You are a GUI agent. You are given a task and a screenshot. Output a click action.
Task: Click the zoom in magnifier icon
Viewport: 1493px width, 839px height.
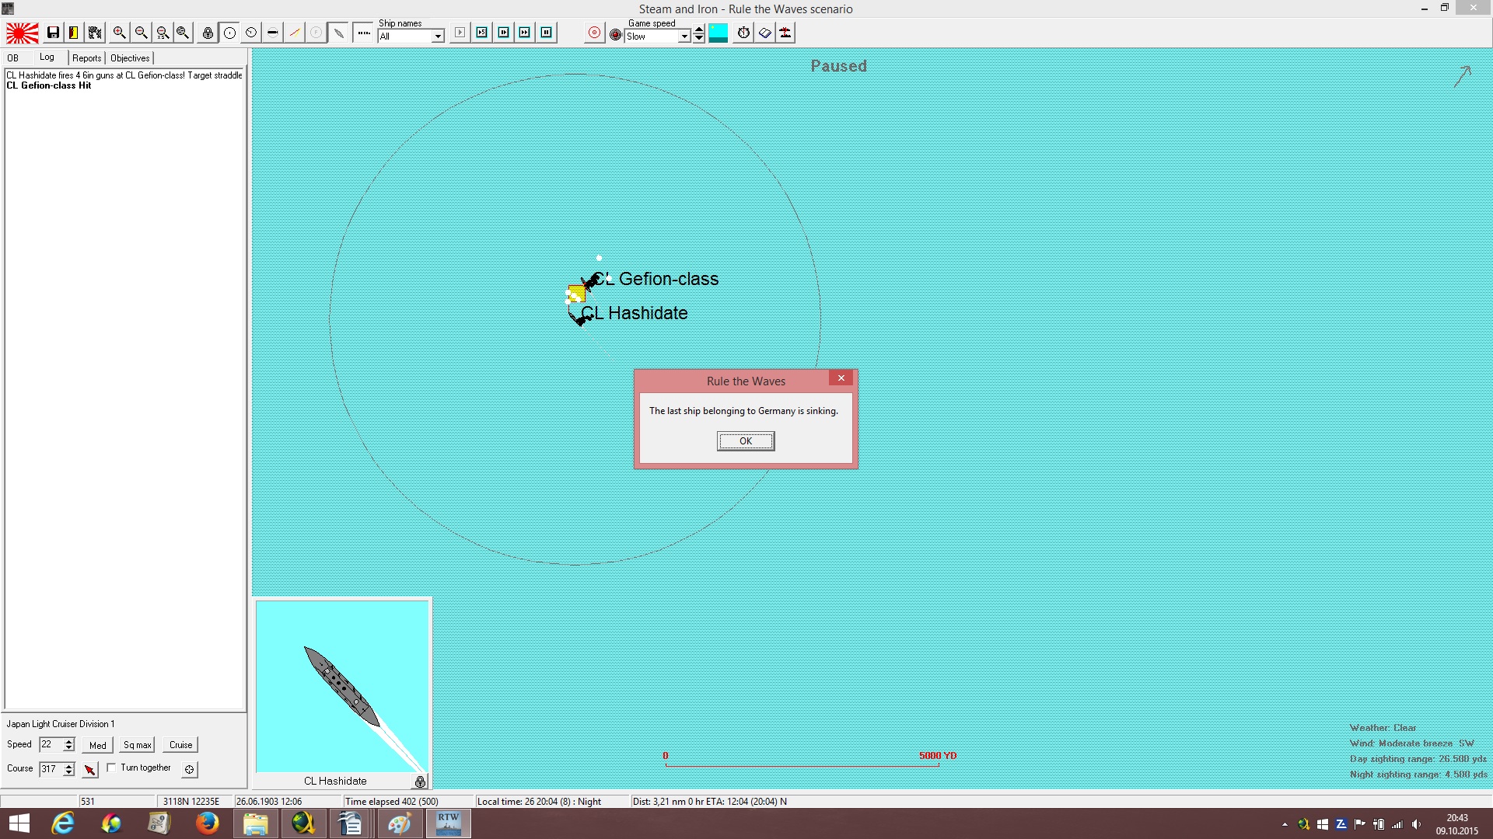tap(119, 33)
